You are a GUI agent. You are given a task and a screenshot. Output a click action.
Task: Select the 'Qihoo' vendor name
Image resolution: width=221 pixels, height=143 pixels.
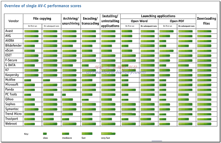point(9,99)
